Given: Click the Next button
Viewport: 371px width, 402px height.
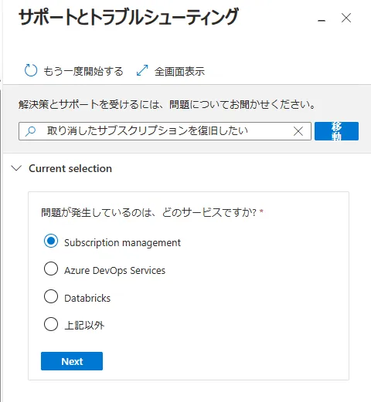Looking at the screenshot, I should pos(72,361).
